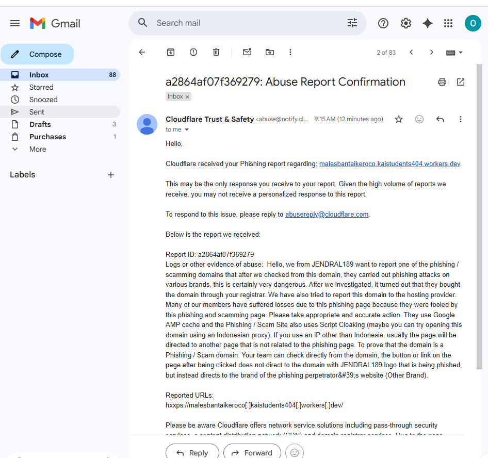
Task: Click the sender's profile avatar
Action: tap(147, 124)
